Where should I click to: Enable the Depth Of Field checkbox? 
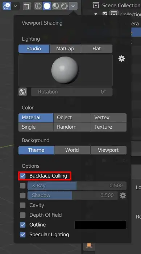click(23, 215)
